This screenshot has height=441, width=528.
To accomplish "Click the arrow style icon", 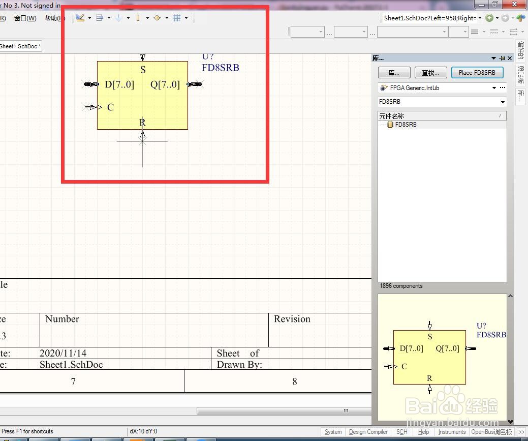I will 514,32.
